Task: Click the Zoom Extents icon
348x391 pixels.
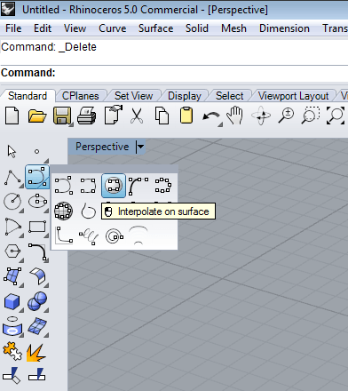Action: tap(336, 116)
